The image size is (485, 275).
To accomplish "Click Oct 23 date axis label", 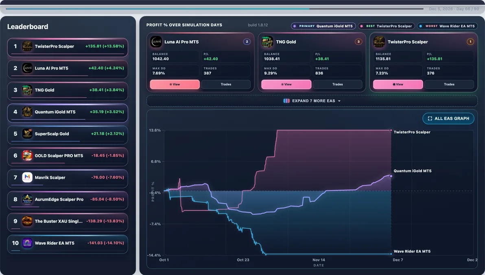I will [243, 260].
